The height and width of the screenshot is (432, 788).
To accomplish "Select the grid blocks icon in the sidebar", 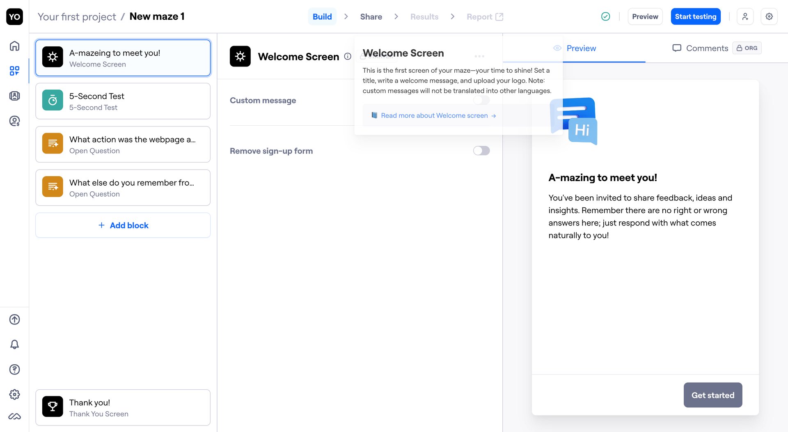I will [14, 71].
